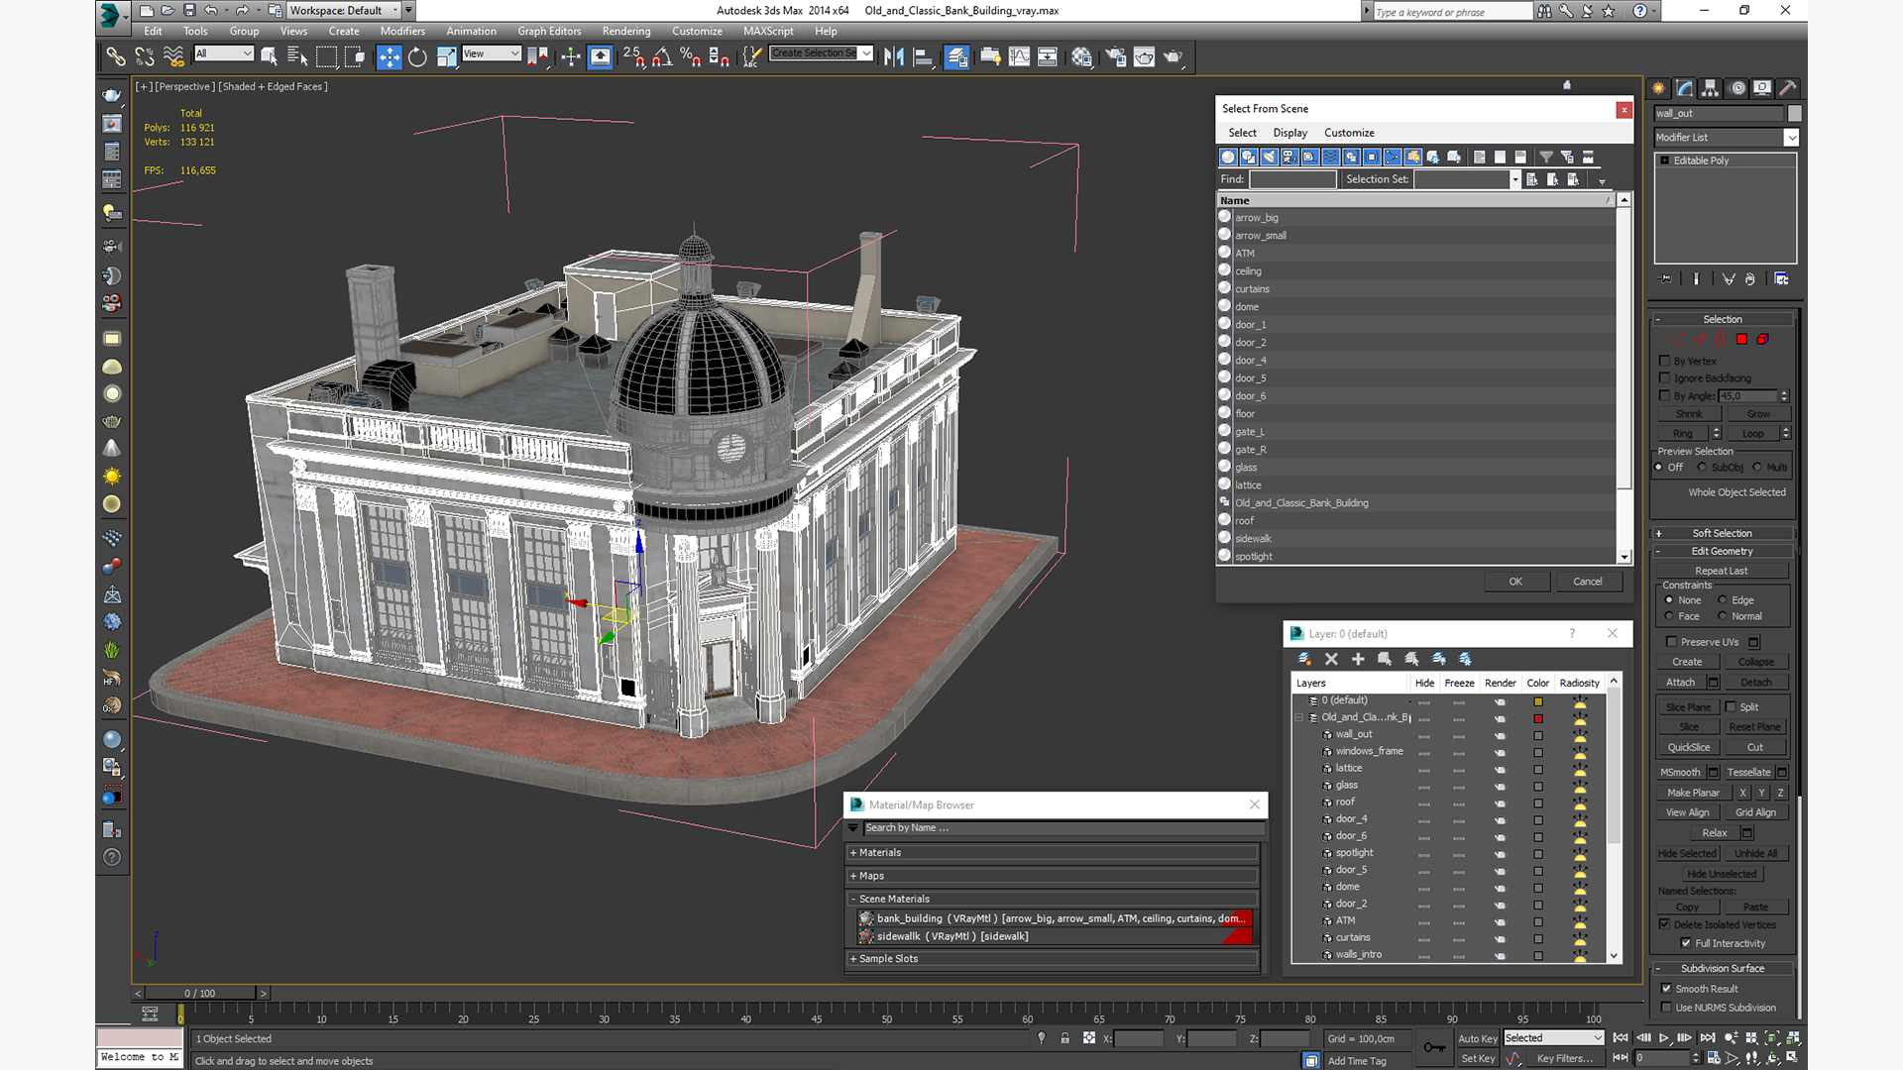Activate Select and Scale tool

446,57
